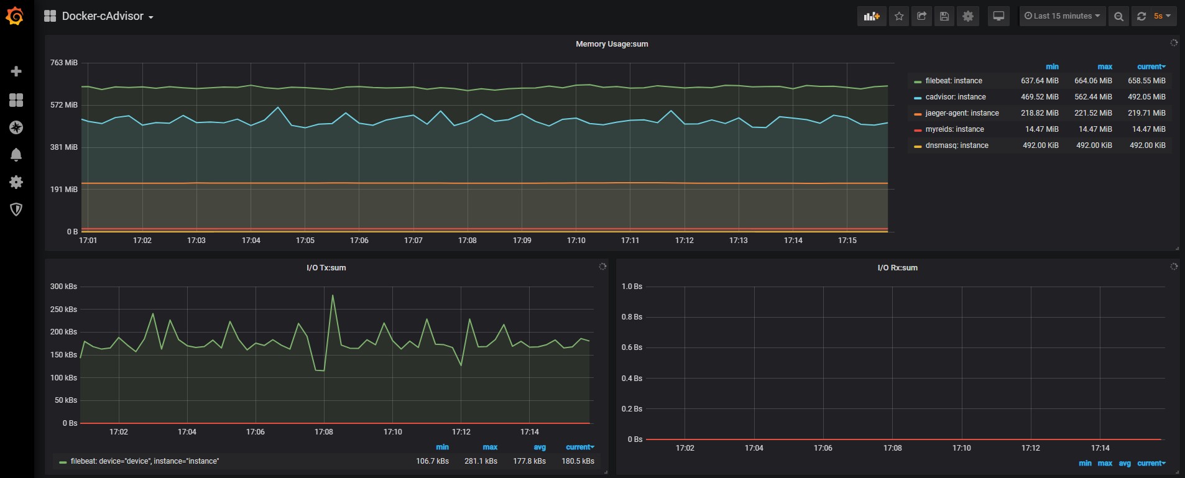The image size is (1185, 478).
Task: Save the dashboard with disk icon
Action: [944, 16]
